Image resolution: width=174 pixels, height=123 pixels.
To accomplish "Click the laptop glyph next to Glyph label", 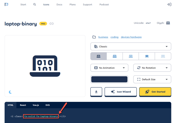I will pyautogui.click(x=168, y=23).
